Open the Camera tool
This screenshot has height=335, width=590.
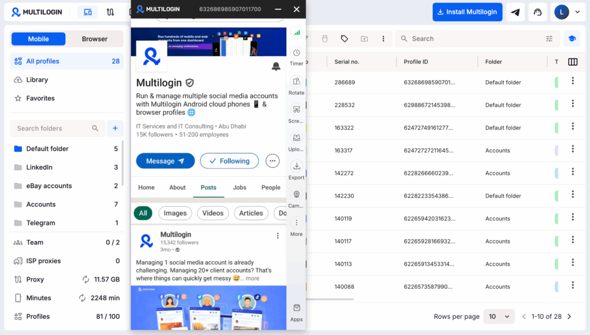(x=297, y=194)
